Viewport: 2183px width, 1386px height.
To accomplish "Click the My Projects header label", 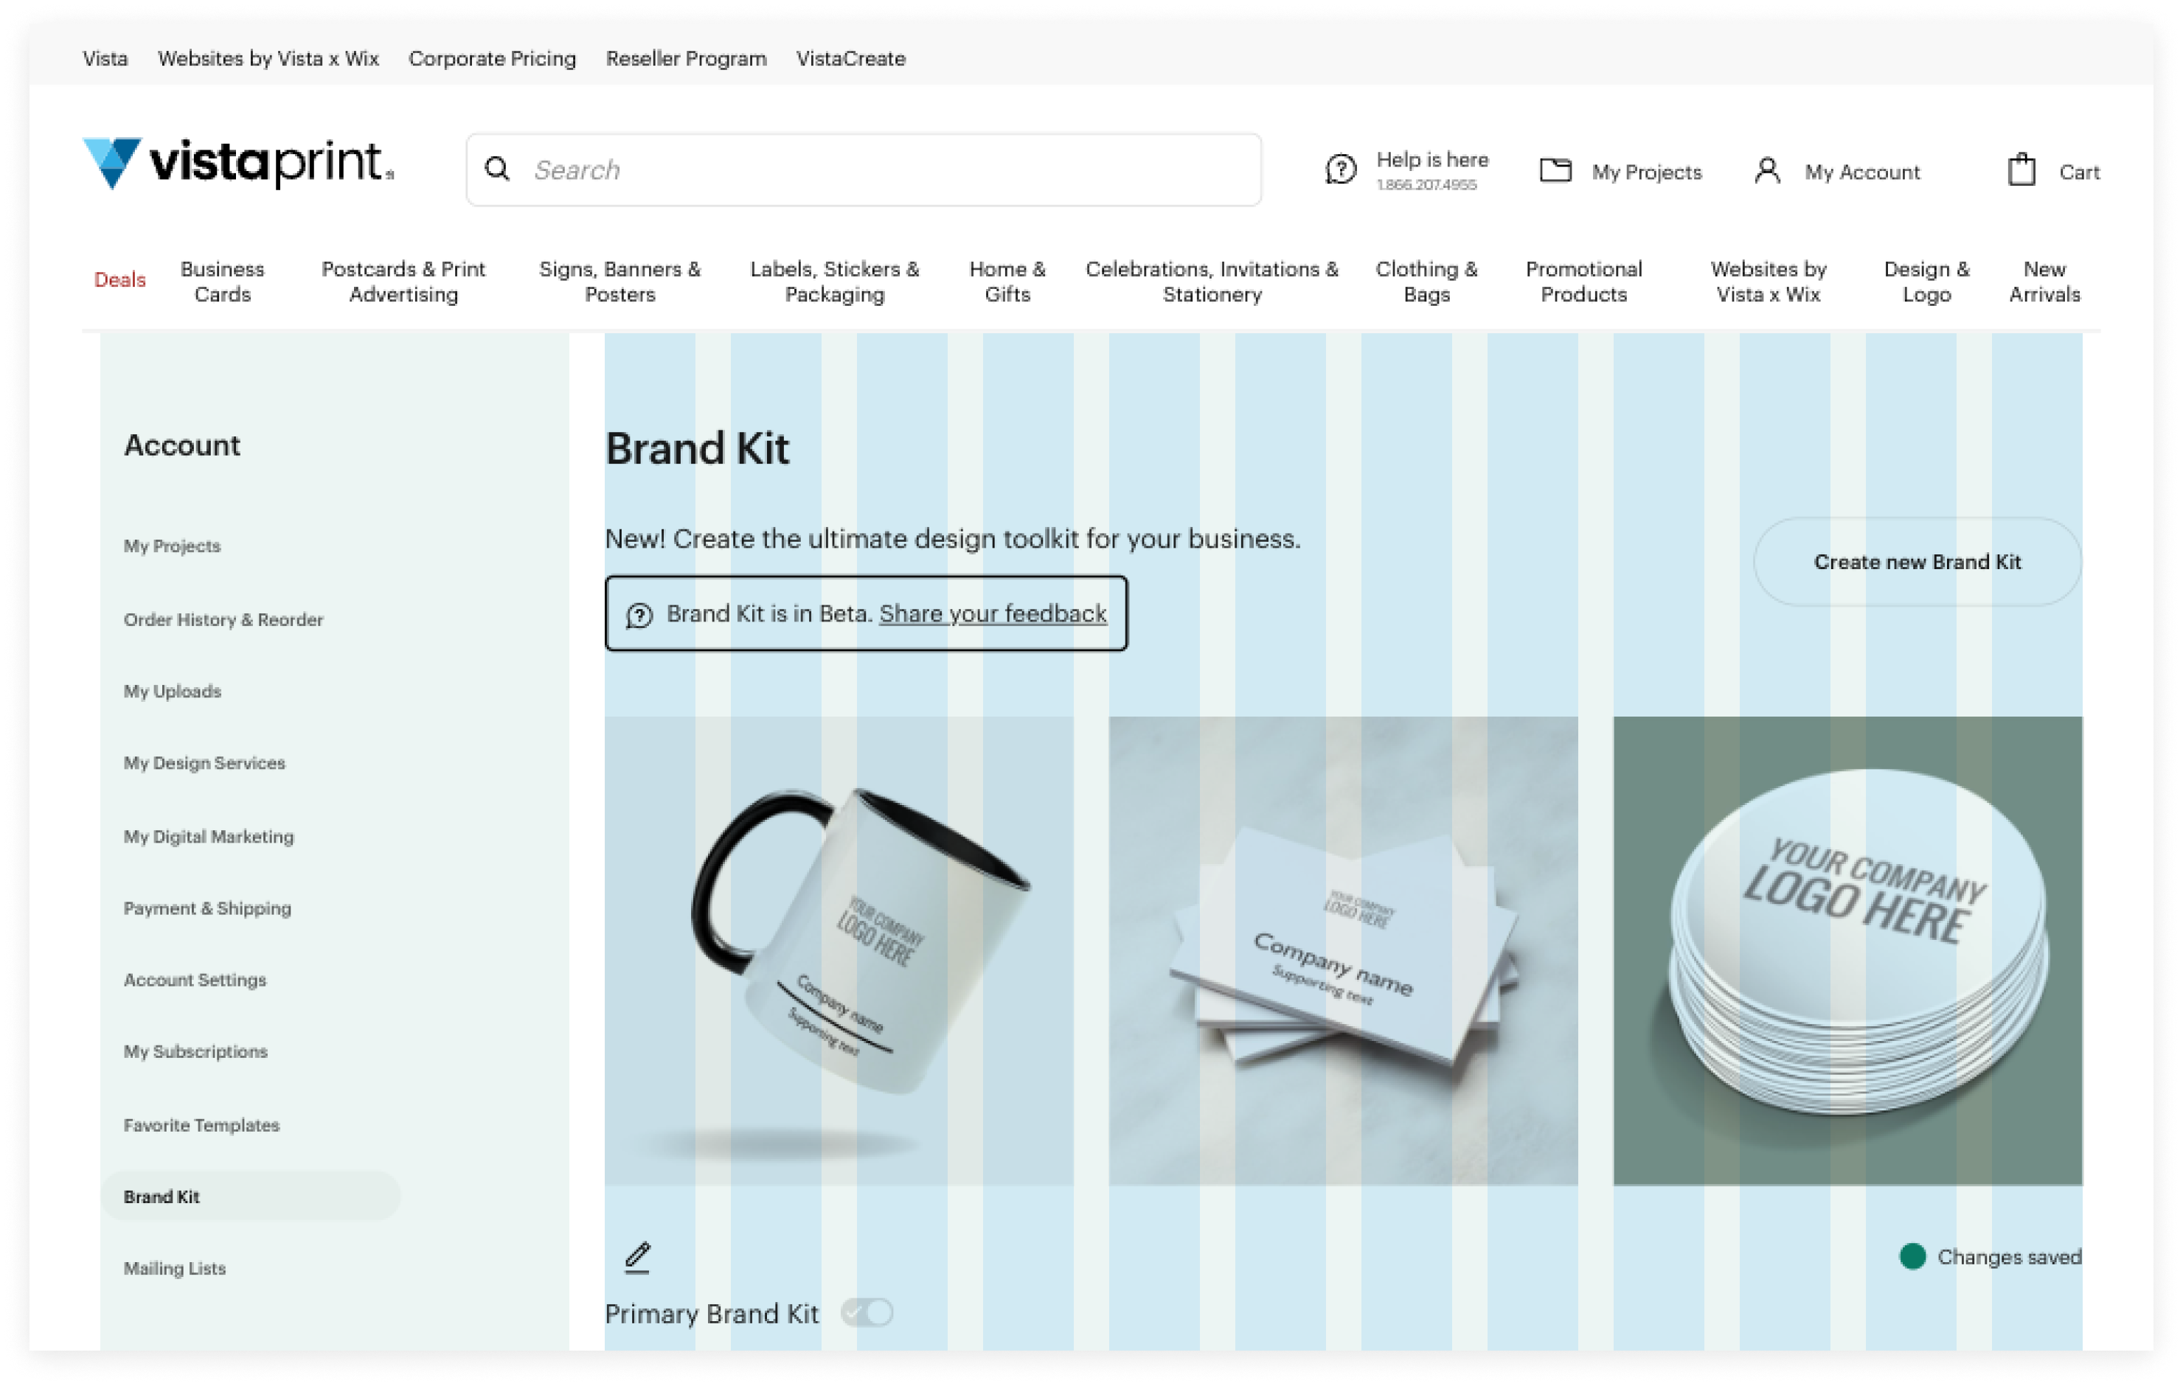I will [x=1648, y=173].
